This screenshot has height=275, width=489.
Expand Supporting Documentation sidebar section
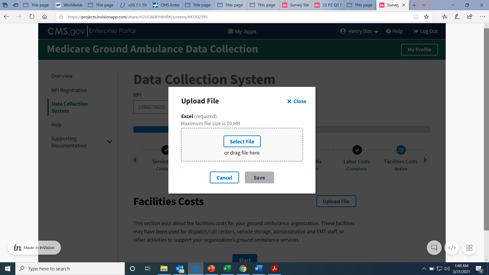(x=110, y=142)
